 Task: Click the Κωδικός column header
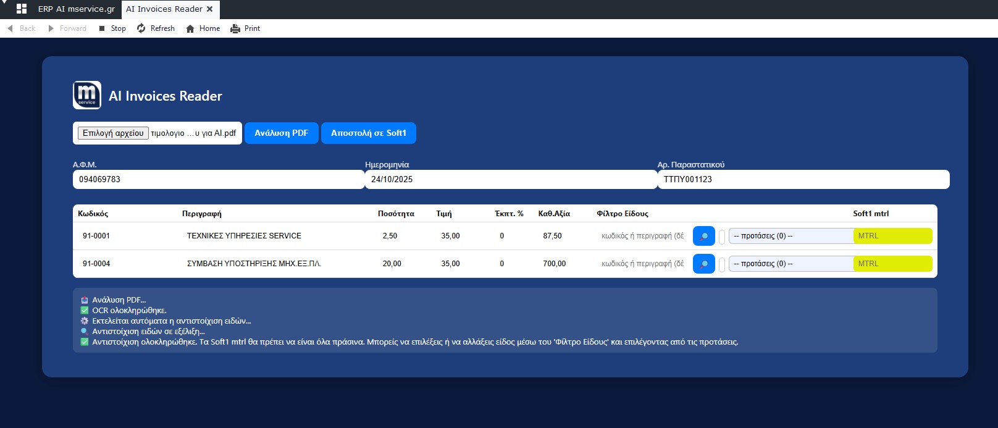[93, 214]
